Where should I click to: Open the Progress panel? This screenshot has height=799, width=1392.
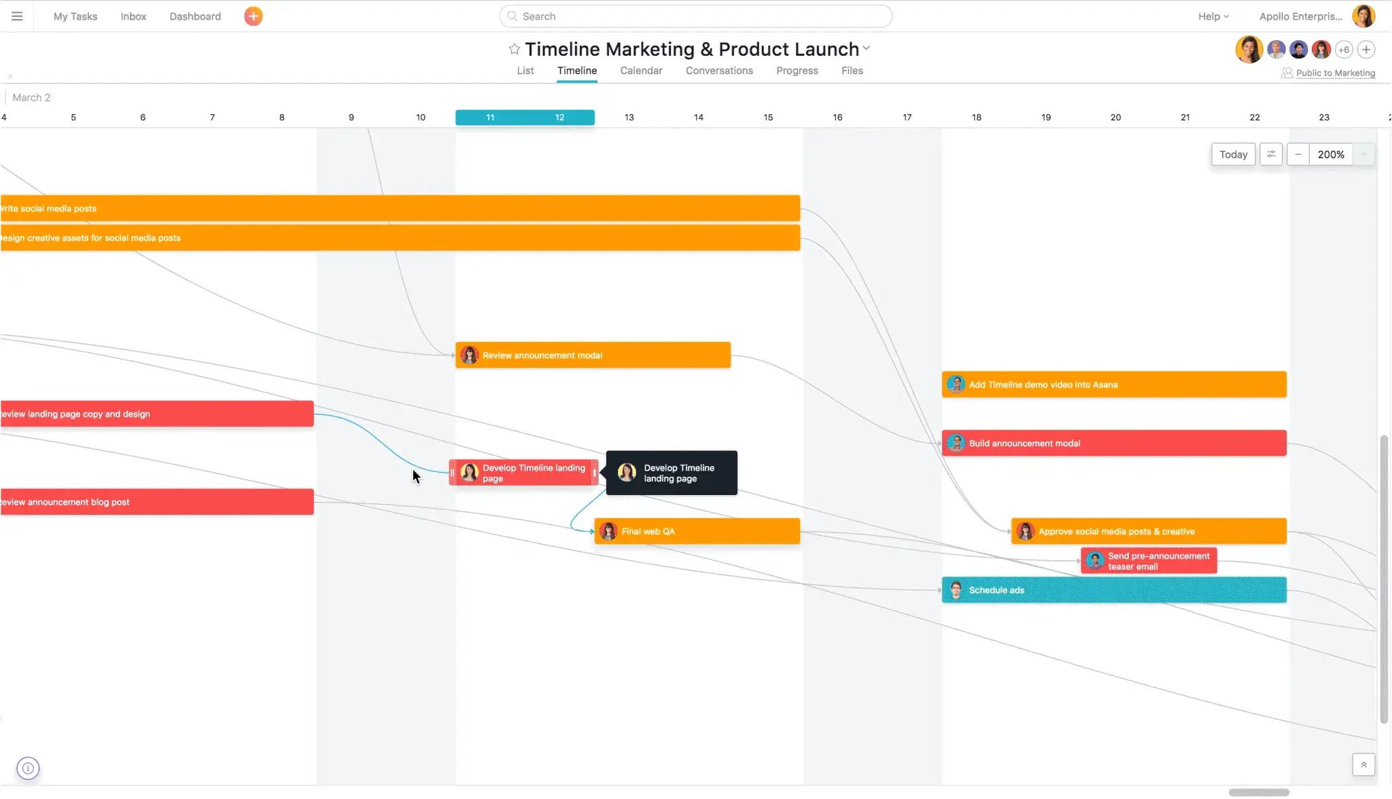pos(797,70)
